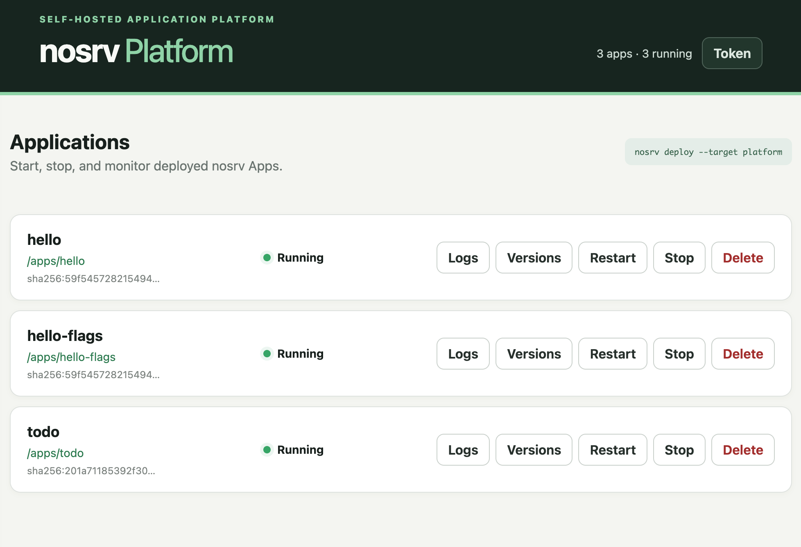Stop the todo app
Screen dimensions: 801x547
pos(679,450)
